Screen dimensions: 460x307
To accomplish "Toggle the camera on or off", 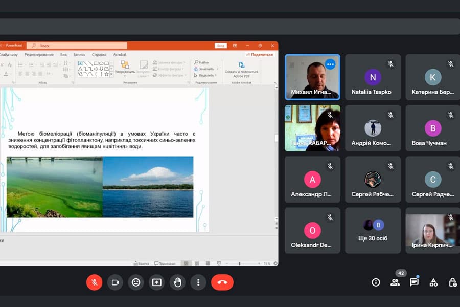I will 115,282.
